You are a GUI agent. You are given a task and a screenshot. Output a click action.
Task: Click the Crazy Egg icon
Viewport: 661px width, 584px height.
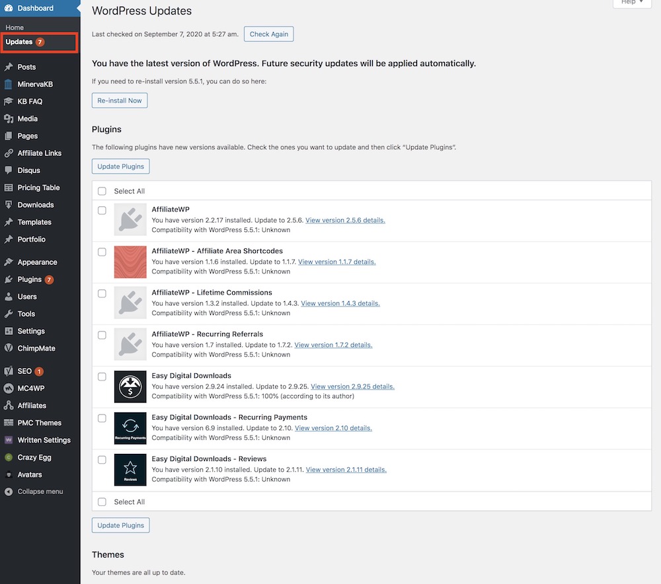pyautogui.click(x=9, y=457)
